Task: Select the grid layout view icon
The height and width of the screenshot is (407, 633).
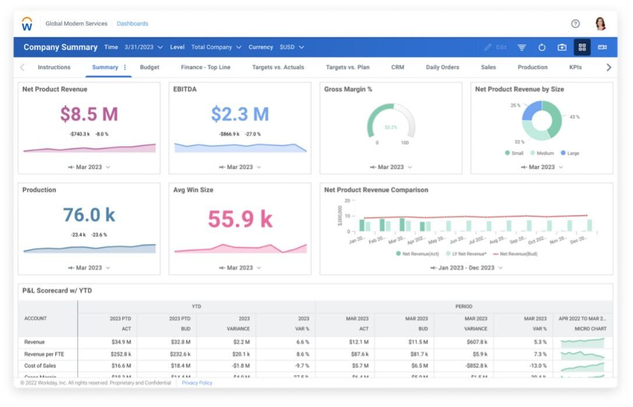Action: (x=582, y=47)
